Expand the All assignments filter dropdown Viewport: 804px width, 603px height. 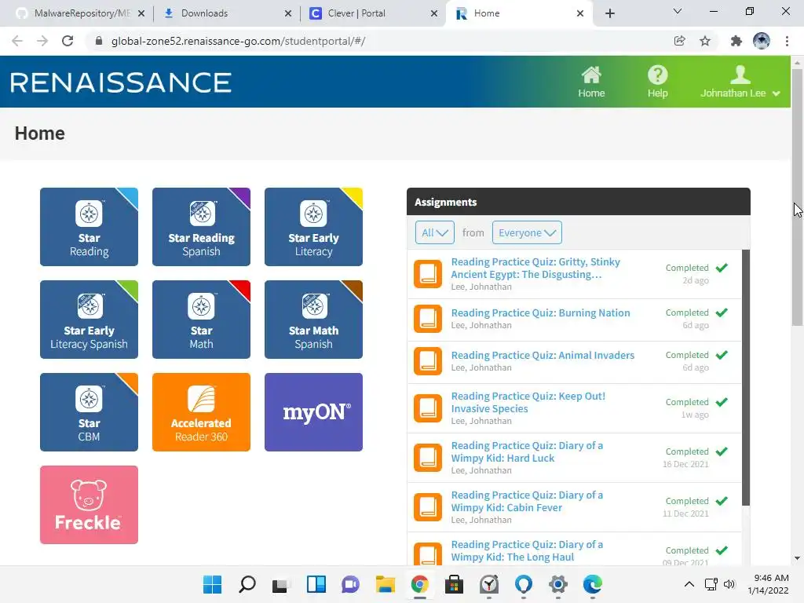434,232
